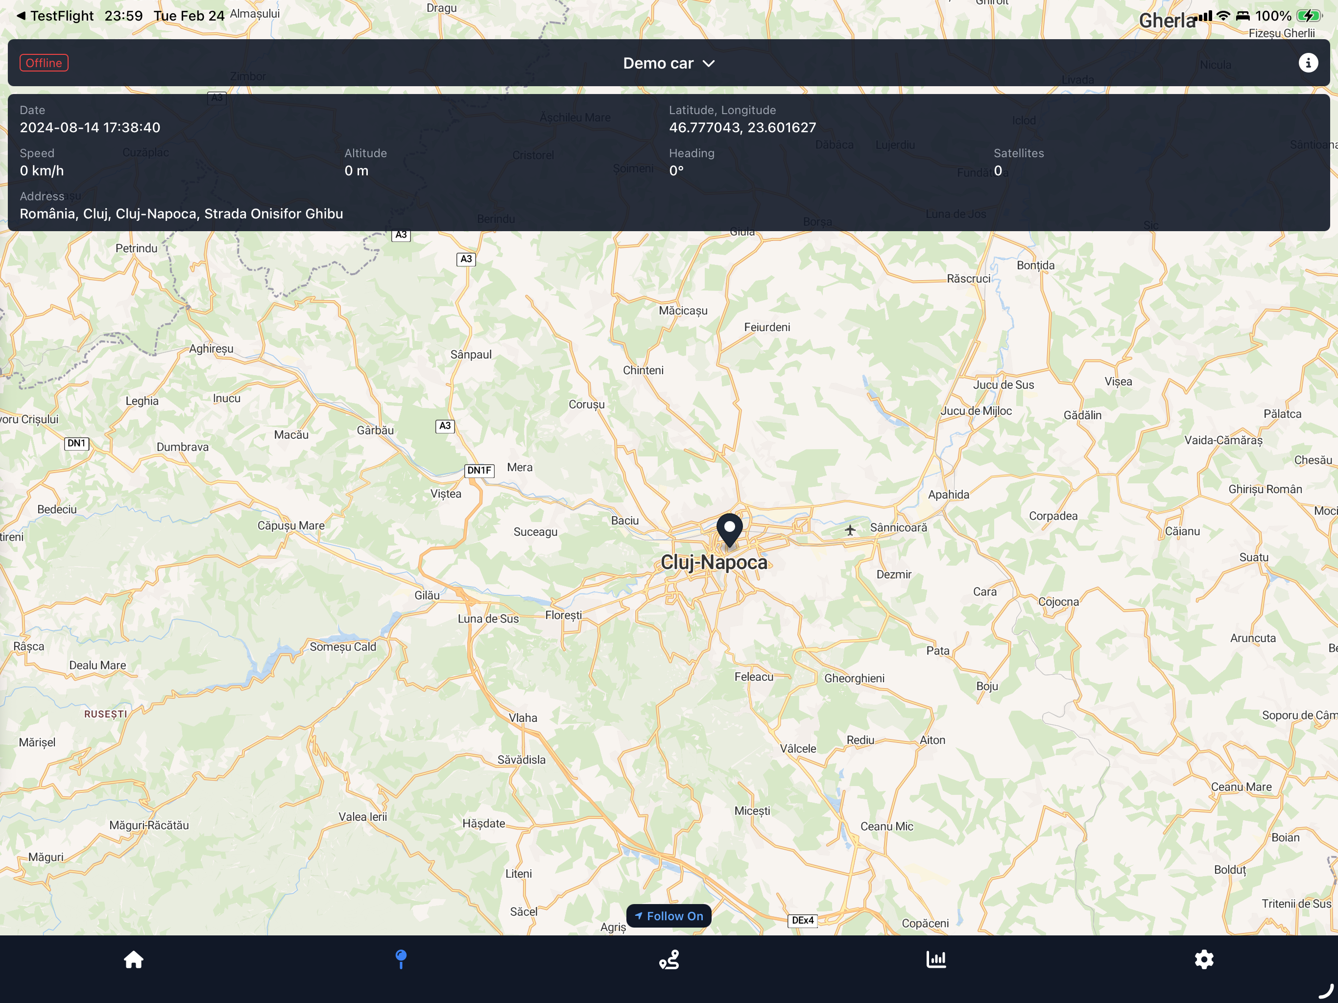
Task: Click the Offline status badge
Action: click(x=44, y=63)
